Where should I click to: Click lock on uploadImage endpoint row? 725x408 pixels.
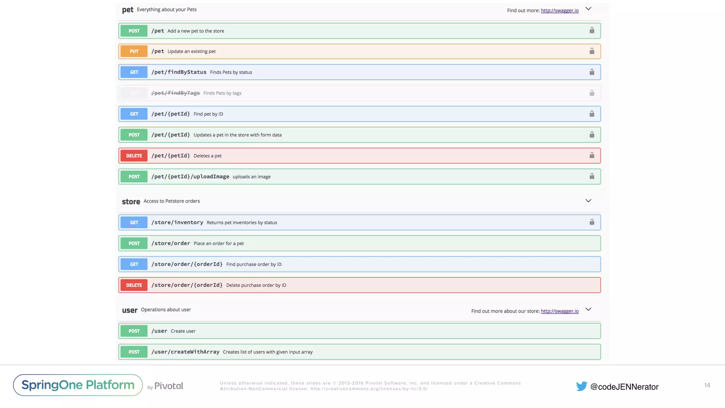[x=592, y=176]
